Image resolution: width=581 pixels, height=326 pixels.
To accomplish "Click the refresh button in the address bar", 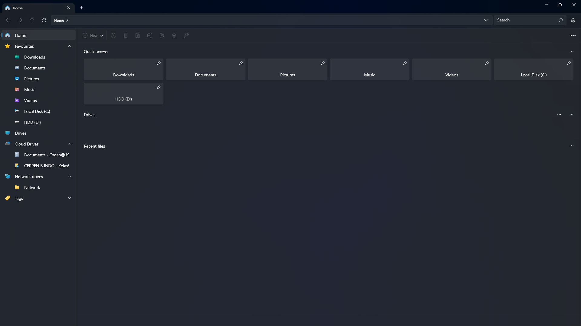I will coord(44,20).
